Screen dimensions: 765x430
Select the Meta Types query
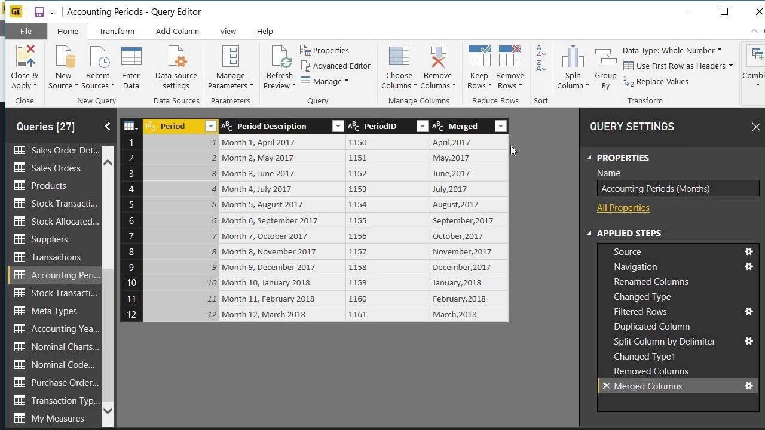pyautogui.click(x=55, y=311)
